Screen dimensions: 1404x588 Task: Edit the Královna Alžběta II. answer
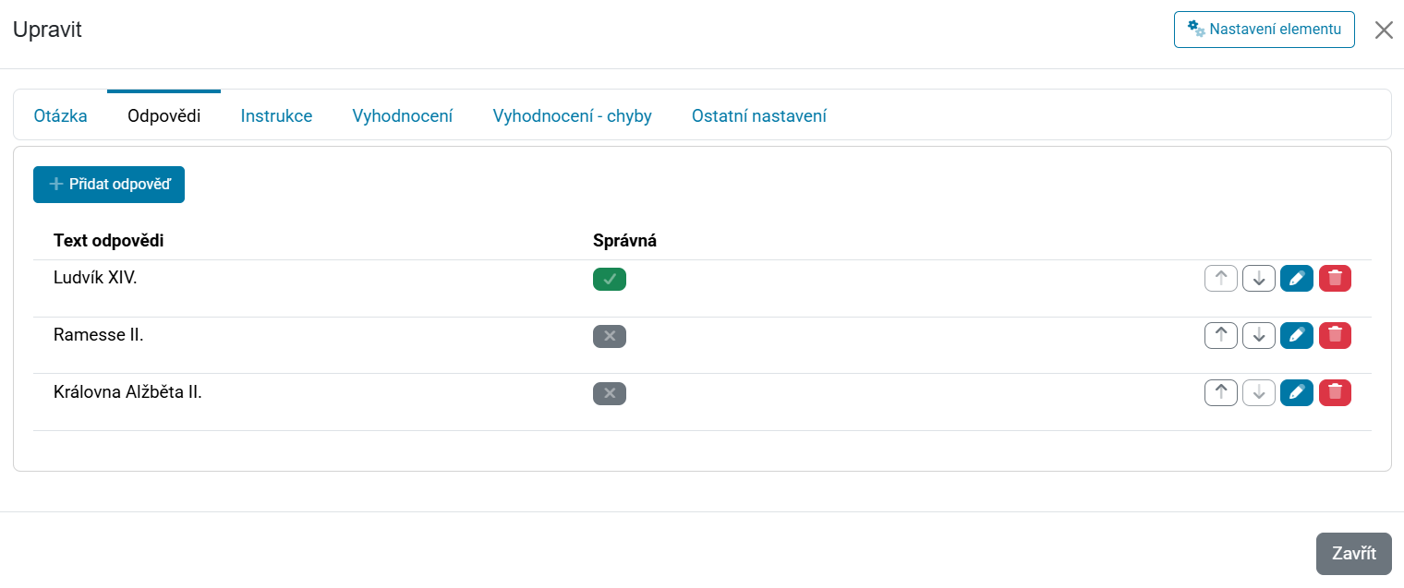coord(1297,392)
